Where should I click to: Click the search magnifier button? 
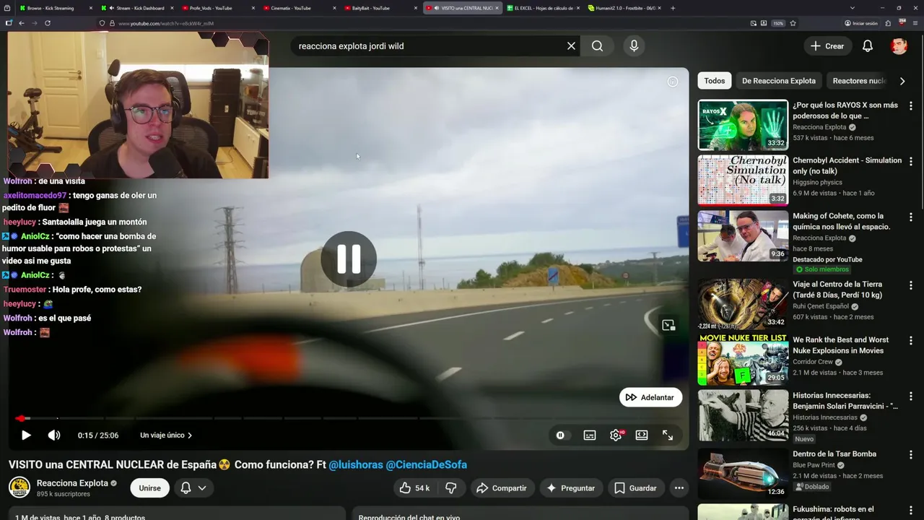coord(597,46)
